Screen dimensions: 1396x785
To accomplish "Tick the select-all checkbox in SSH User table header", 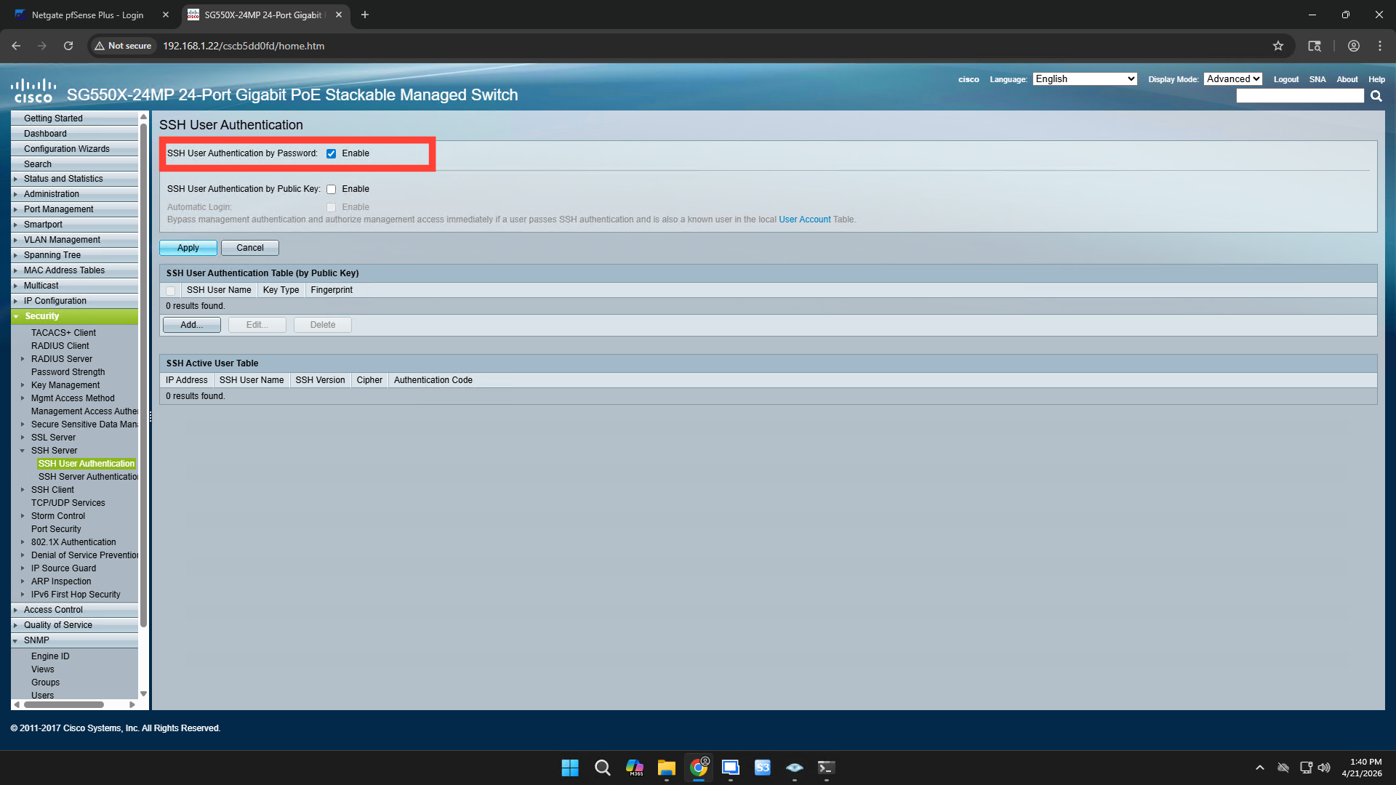I will 171,290.
